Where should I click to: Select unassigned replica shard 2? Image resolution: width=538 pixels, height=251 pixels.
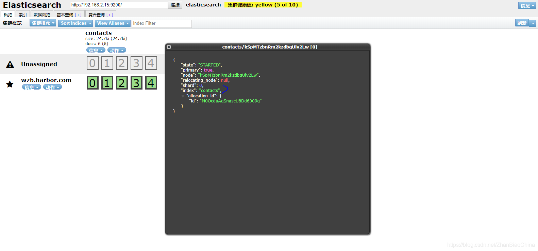click(x=122, y=63)
